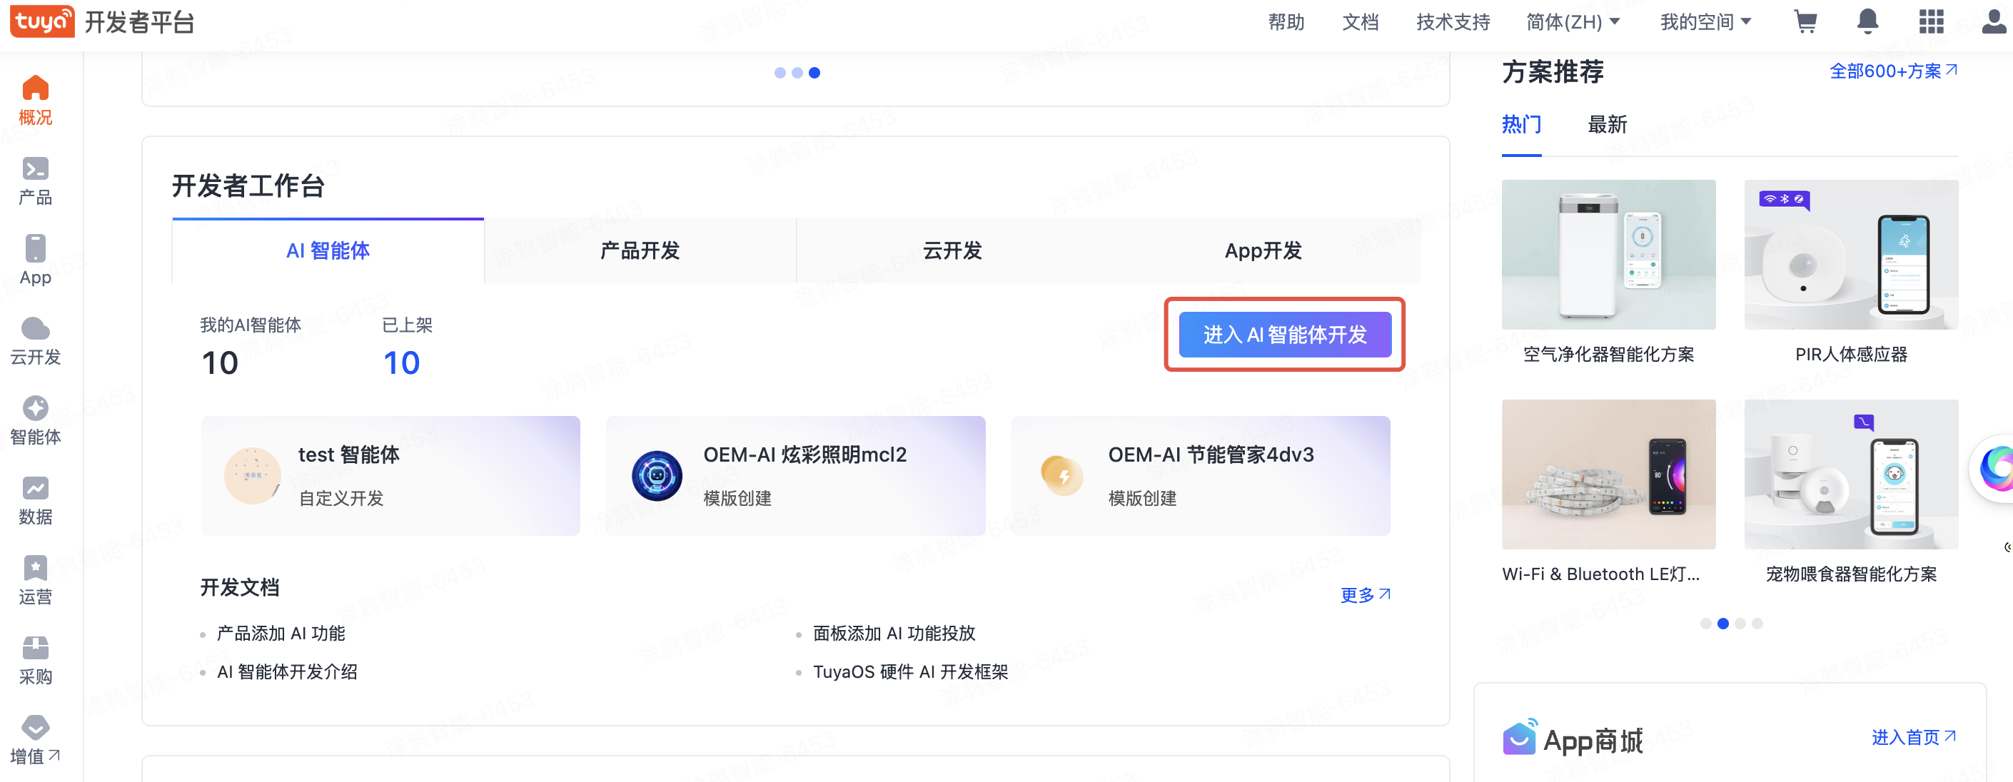Screen dimensions: 2013x782
Task: Click the OEM-AI 节能管家4dv3 lightning icon
Action: click(1062, 476)
